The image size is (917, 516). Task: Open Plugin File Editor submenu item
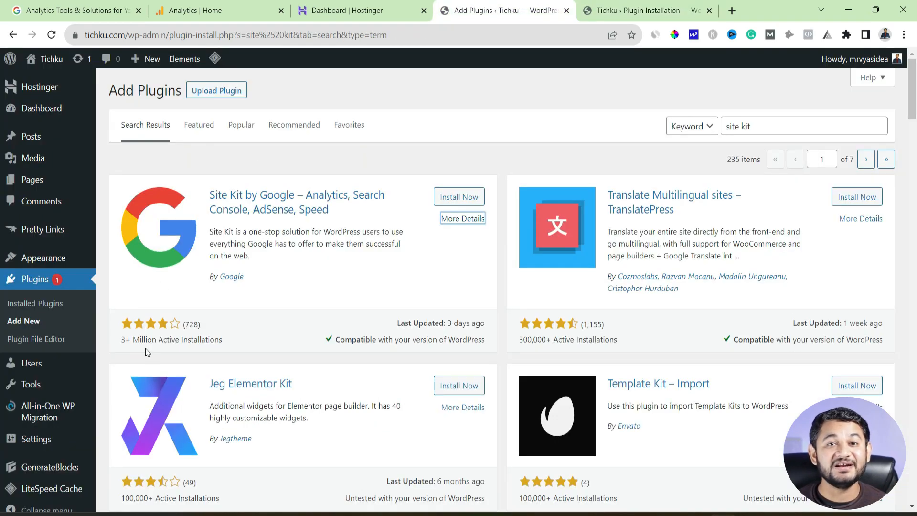pos(36,339)
